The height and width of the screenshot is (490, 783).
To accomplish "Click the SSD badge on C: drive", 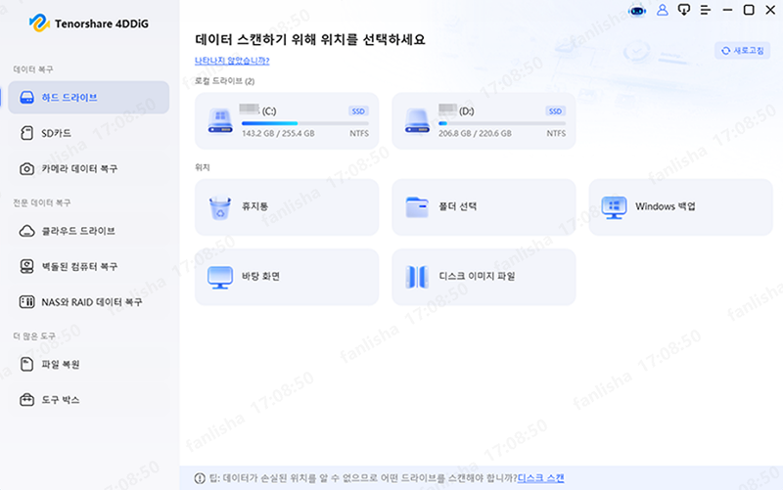I will point(358,111).
